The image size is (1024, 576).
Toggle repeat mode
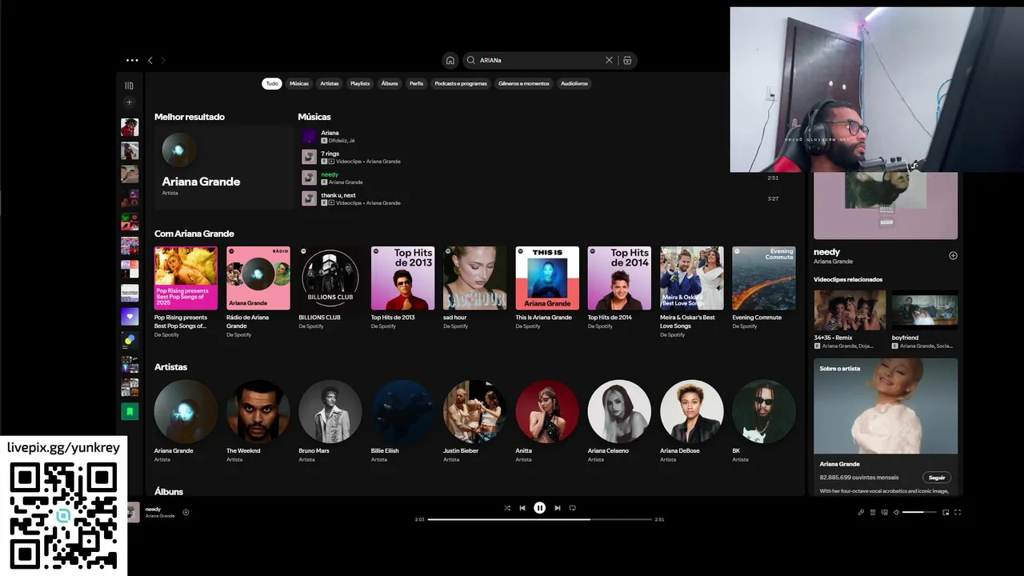point(572,508)
